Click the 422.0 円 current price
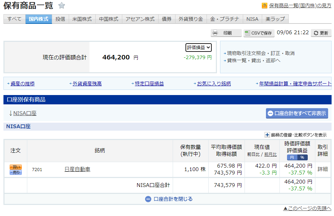The image size is (334, 216). coord(266,166)
